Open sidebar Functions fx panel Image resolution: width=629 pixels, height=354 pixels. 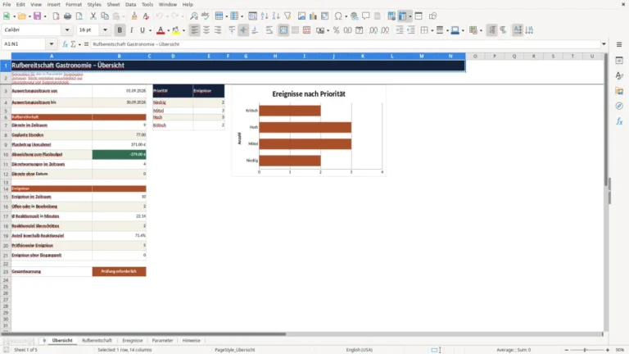click(619, 121)
